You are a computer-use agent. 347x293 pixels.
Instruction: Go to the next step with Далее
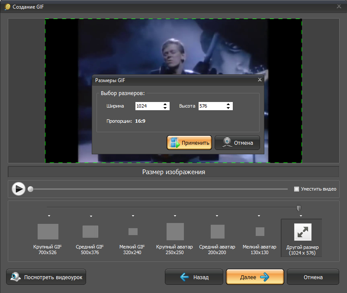click(x=255, y=277)
